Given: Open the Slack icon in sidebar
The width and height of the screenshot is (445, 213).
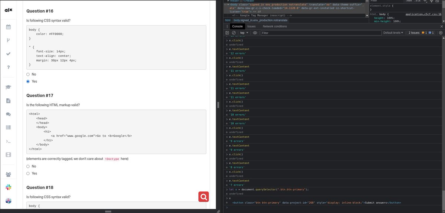Looking at the screenshot, I should pyautogui.click(x=8, y=187).
